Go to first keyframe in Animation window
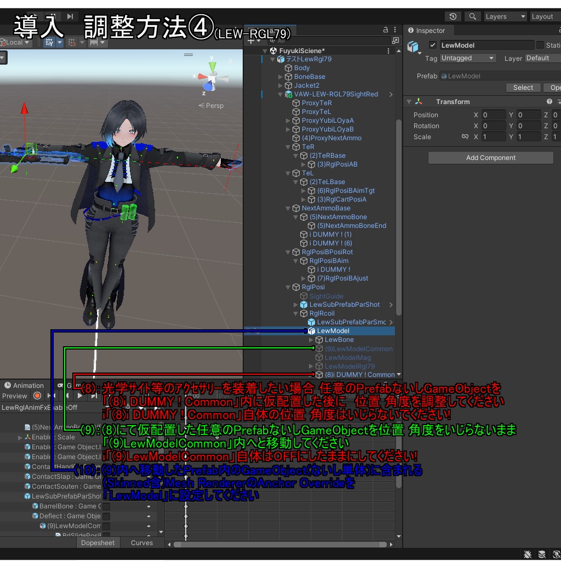 tap(51, 396)
